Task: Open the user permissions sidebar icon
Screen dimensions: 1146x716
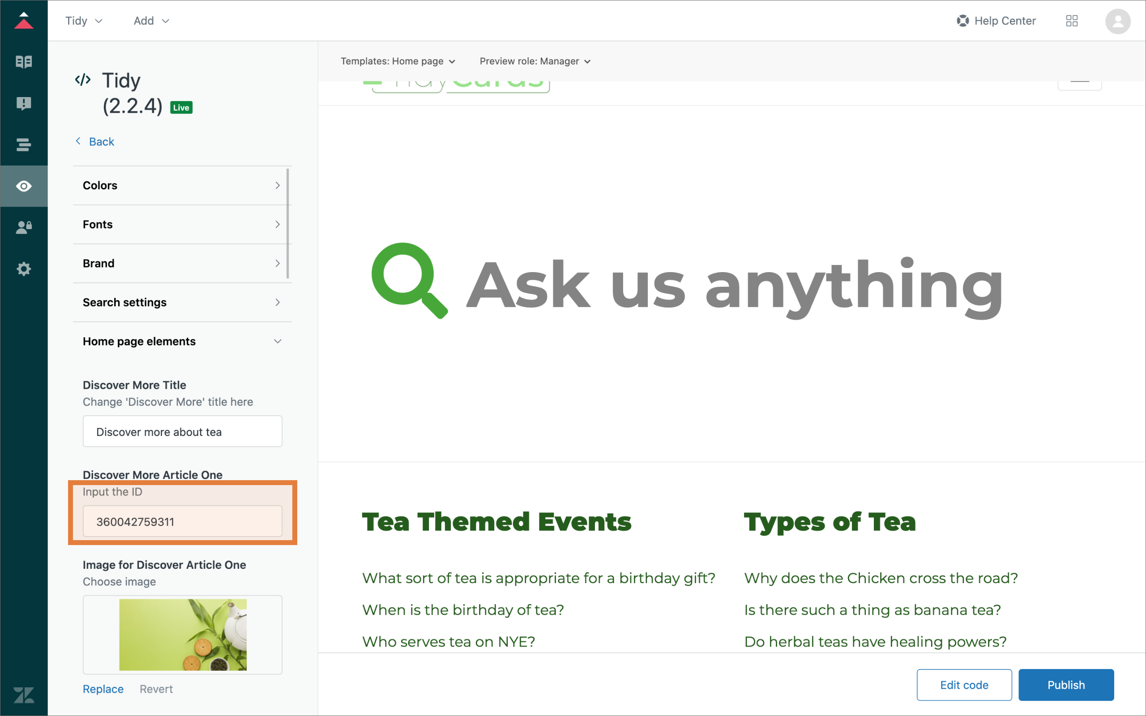Action: [24, 227]
